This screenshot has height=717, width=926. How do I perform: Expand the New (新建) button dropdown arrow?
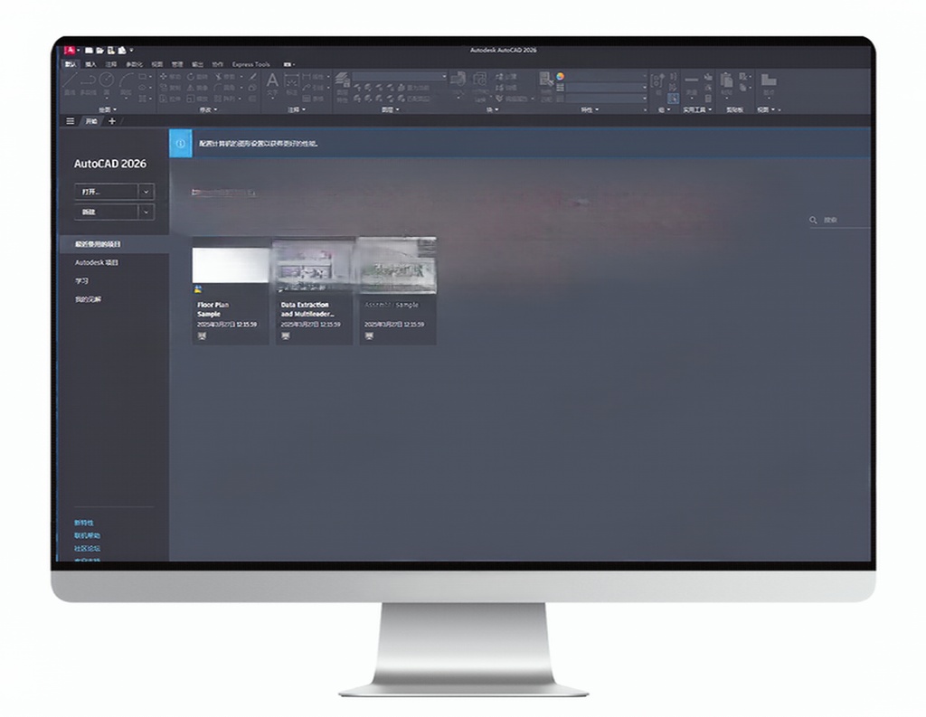coord(146,212)
